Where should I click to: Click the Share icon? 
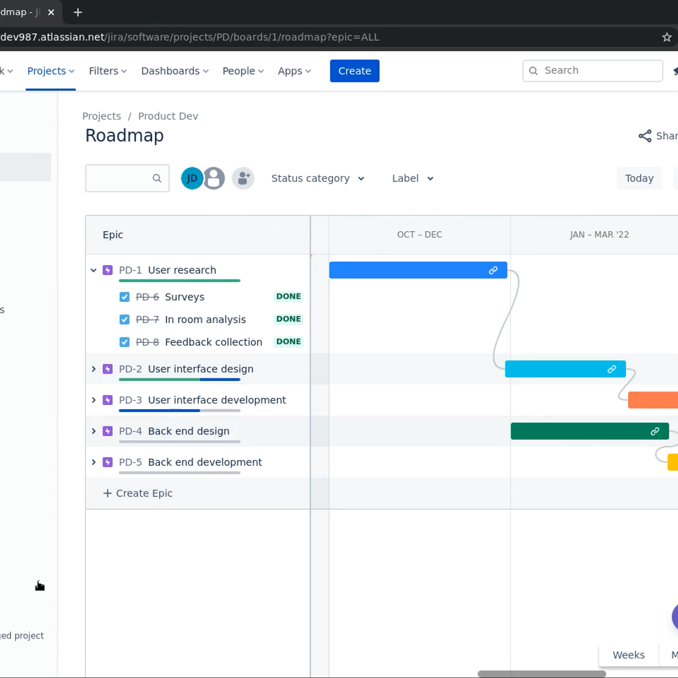pos(645,136)
